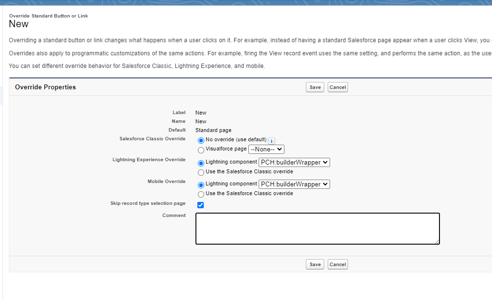The height and width of the screenshot is (300, 492).
Task: Choose the Visualforce page radio option
Action: [x=201, y=150]
